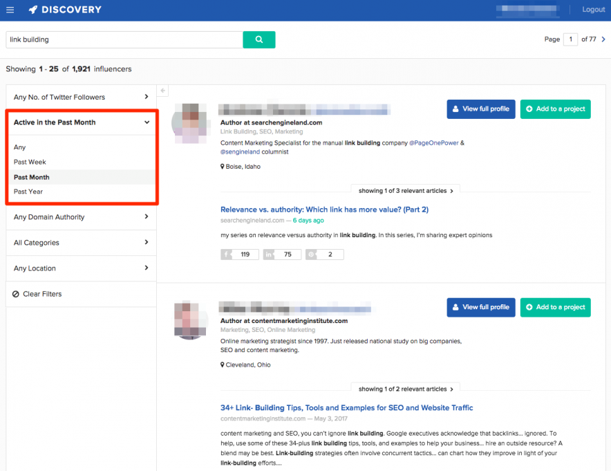Click View full profile for first influencer
The width and height of the screenshot is (611, 471).
(x=481, y=109)
